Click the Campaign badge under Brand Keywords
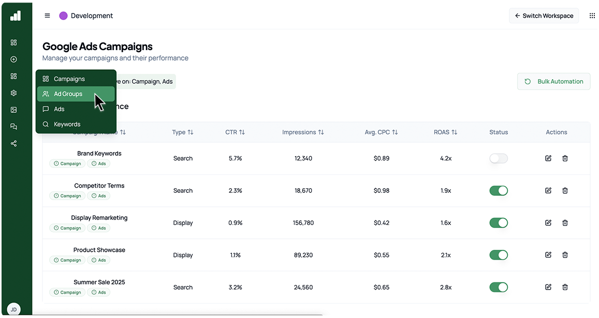Screen dimensions: 599x318 tap(67, 163)
